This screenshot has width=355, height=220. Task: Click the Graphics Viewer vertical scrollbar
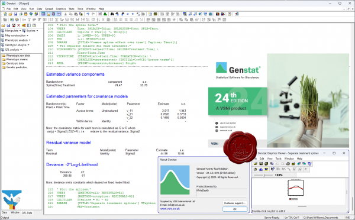click(347, 192)
